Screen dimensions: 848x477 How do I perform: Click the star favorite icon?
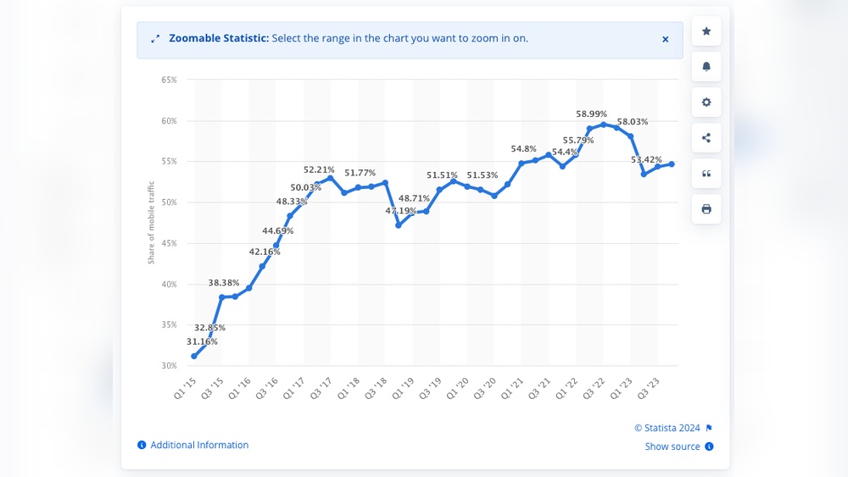(x=706, y=31)
